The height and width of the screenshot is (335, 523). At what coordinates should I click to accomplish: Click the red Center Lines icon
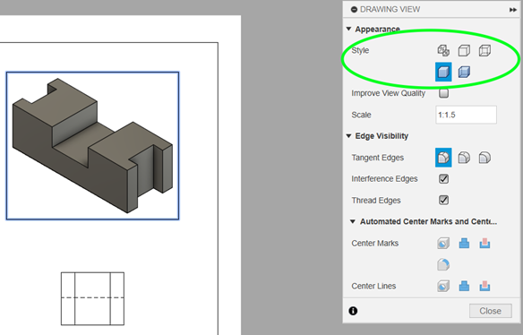pyautogui.click(x=484, y=286)
